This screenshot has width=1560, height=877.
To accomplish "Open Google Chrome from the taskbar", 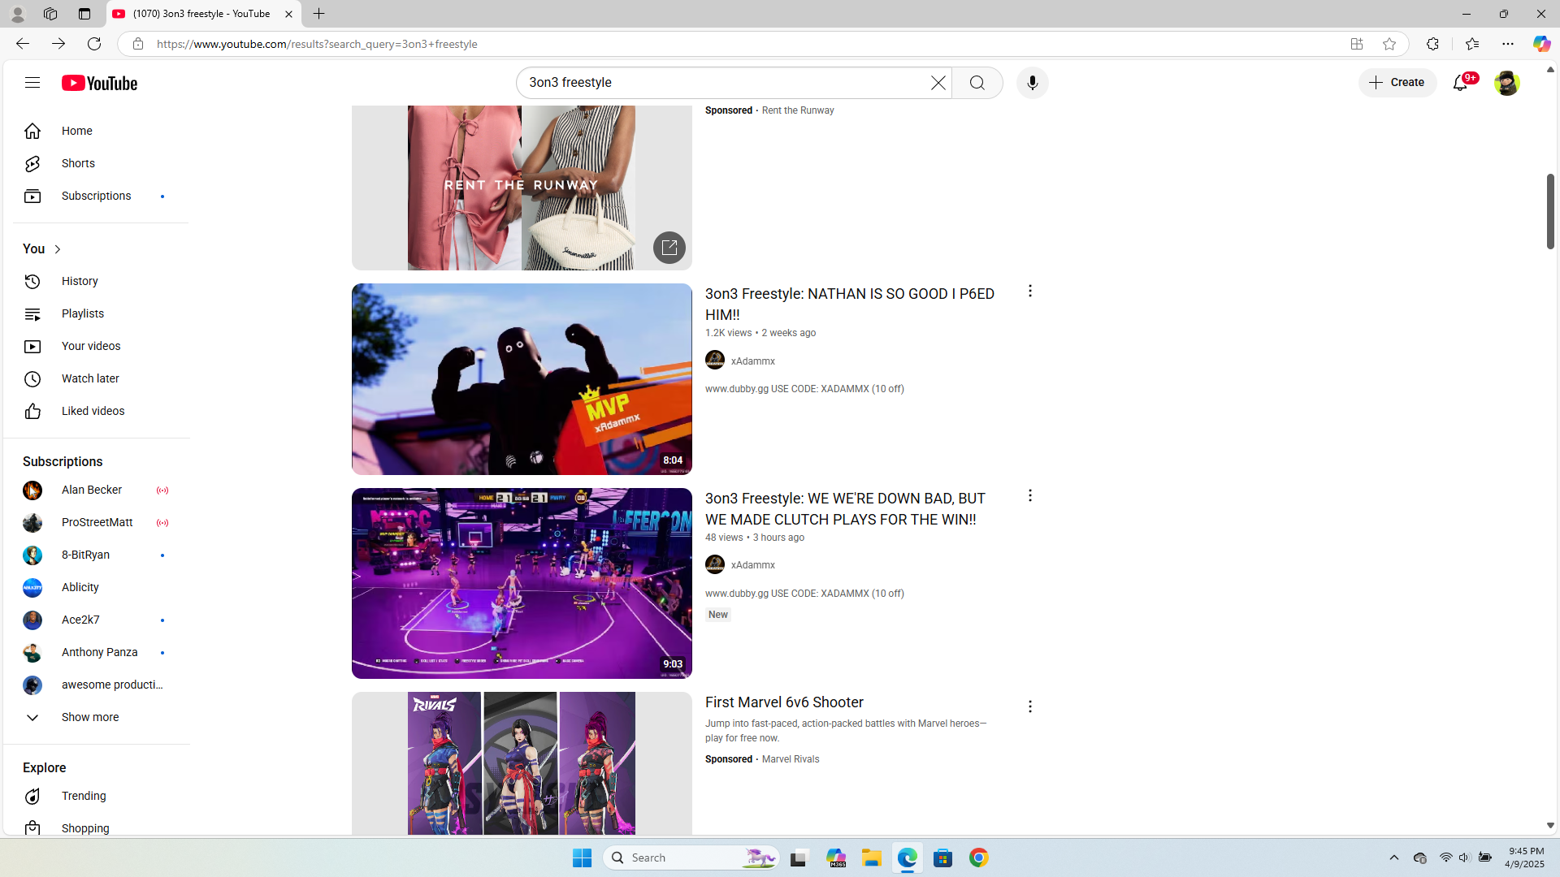I will point(979,858).
